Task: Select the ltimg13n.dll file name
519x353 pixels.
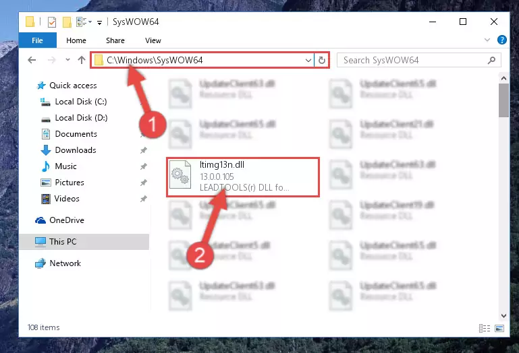Action: click(222, 164)
